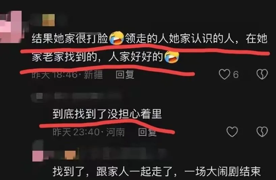This screenshot has height=180, width=276.
Task: Tap broken heart on the Henan reply
Action: (x=262, y=132)
